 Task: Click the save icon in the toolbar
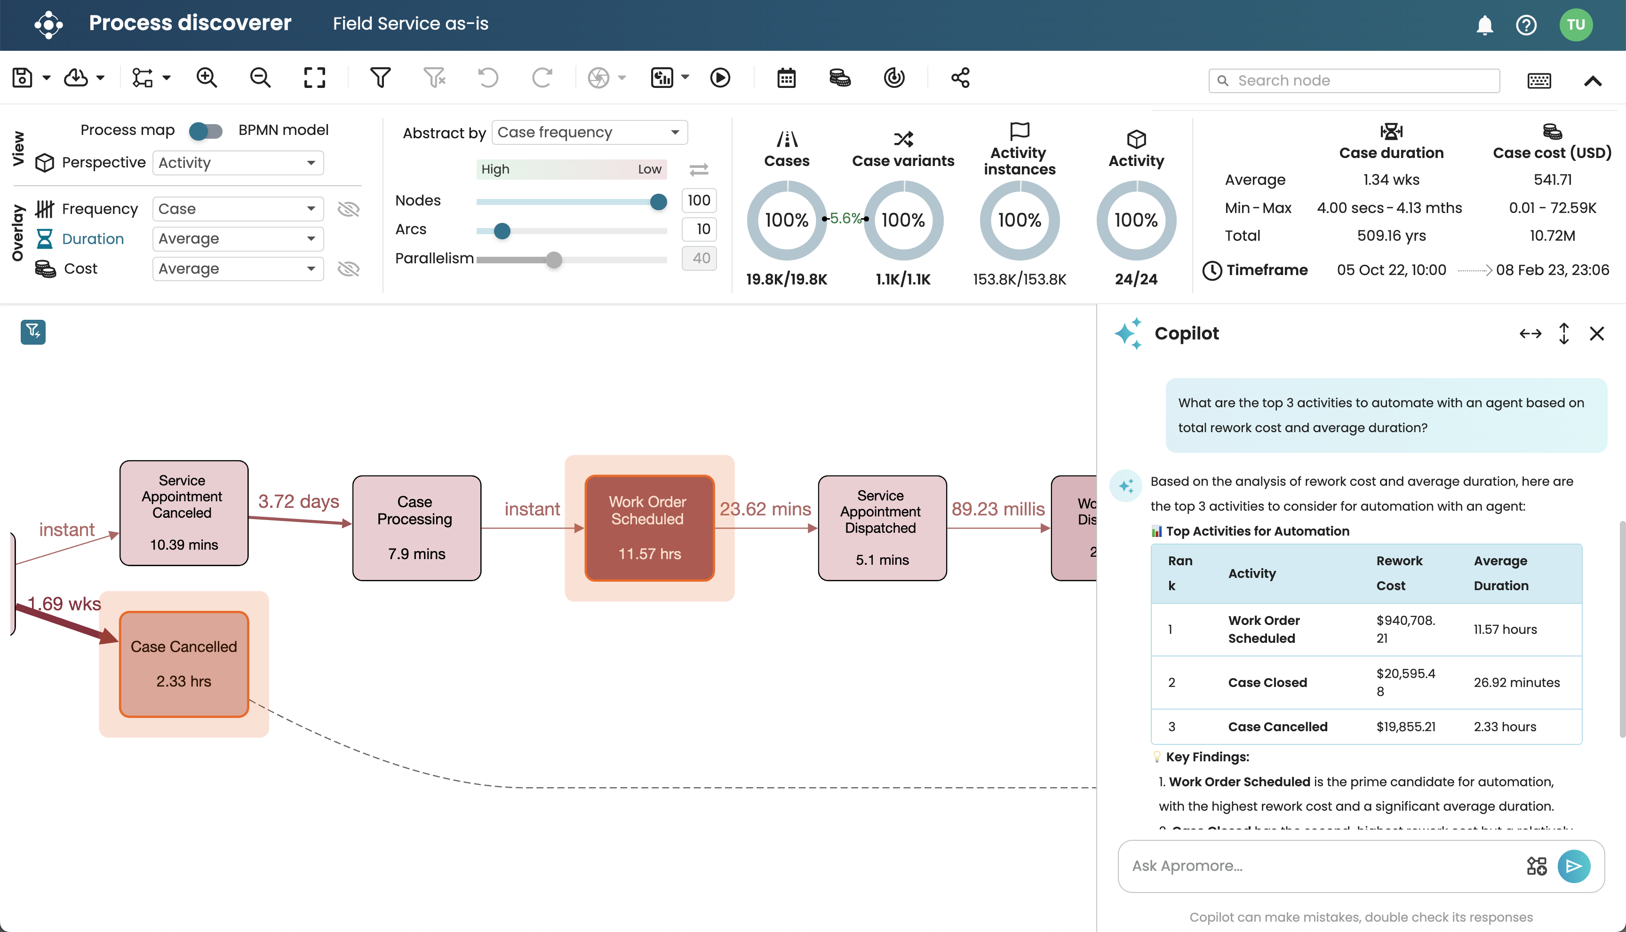(23, 78)
